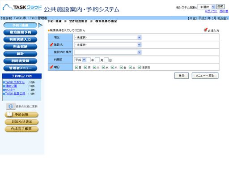
Task: Open the 宿泊施設予約 menu
Action: 20,32
